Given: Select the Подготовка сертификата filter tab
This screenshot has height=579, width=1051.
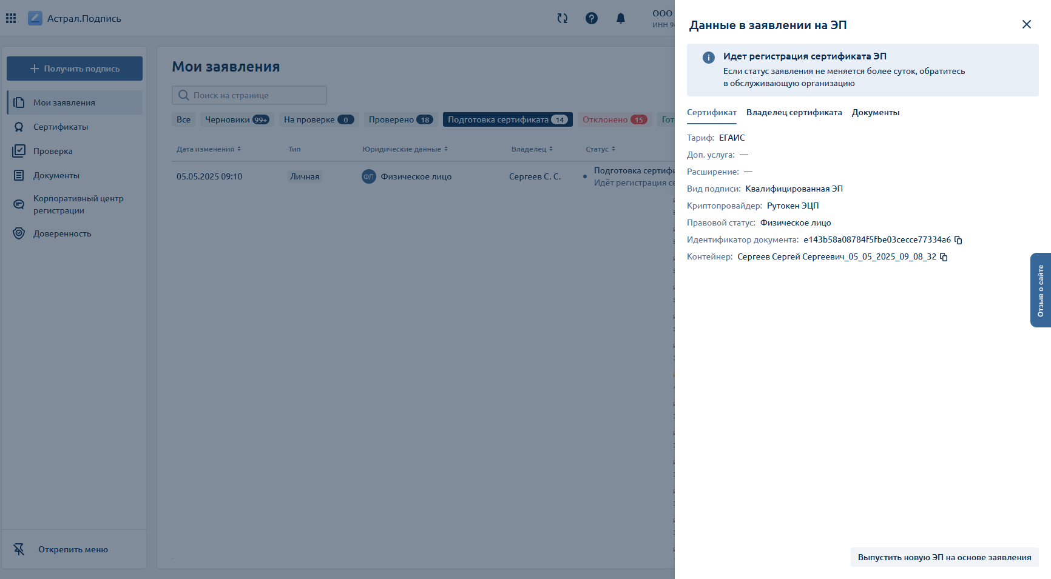Looking at the screenshot, I should [x=507, y=119].
